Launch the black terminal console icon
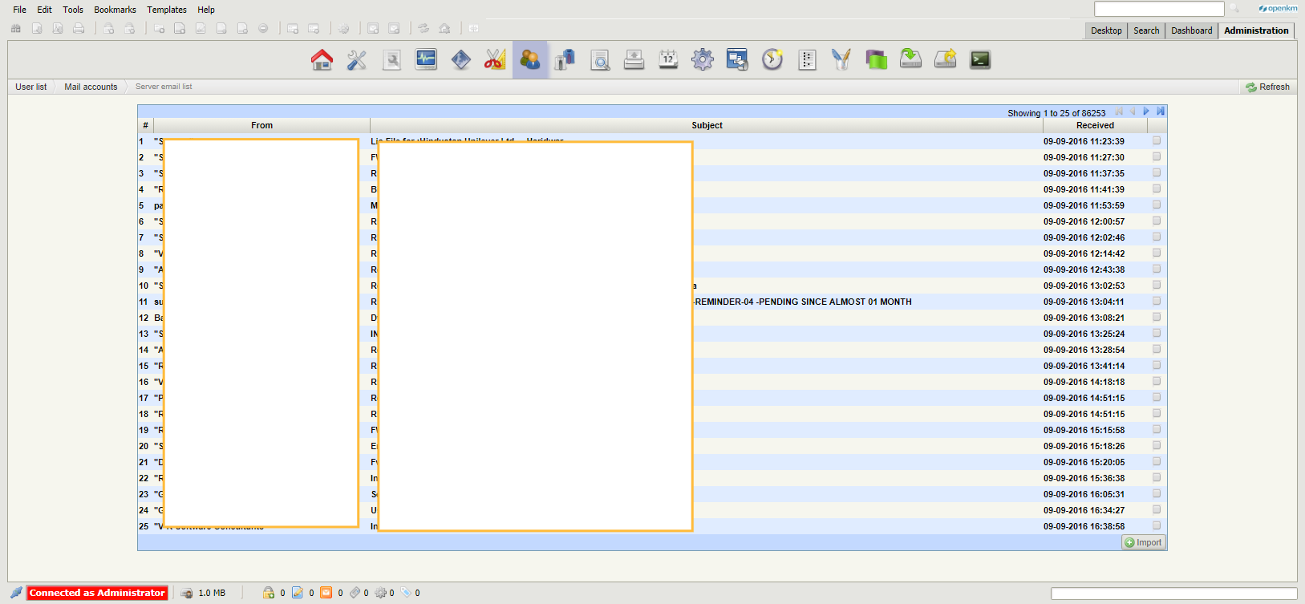The height and width of the screenshot is (604, 1305). (x=980, y=60)
